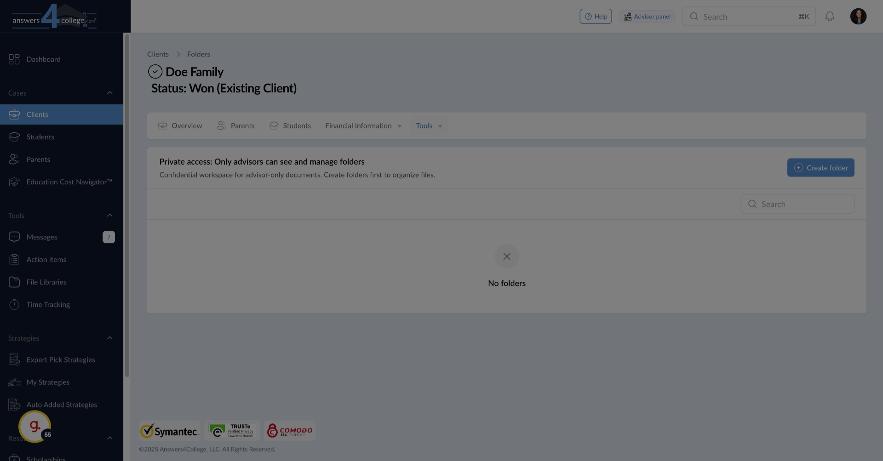883x461 pixels.
Task: Click the notification bell
Action: [830, 16]
